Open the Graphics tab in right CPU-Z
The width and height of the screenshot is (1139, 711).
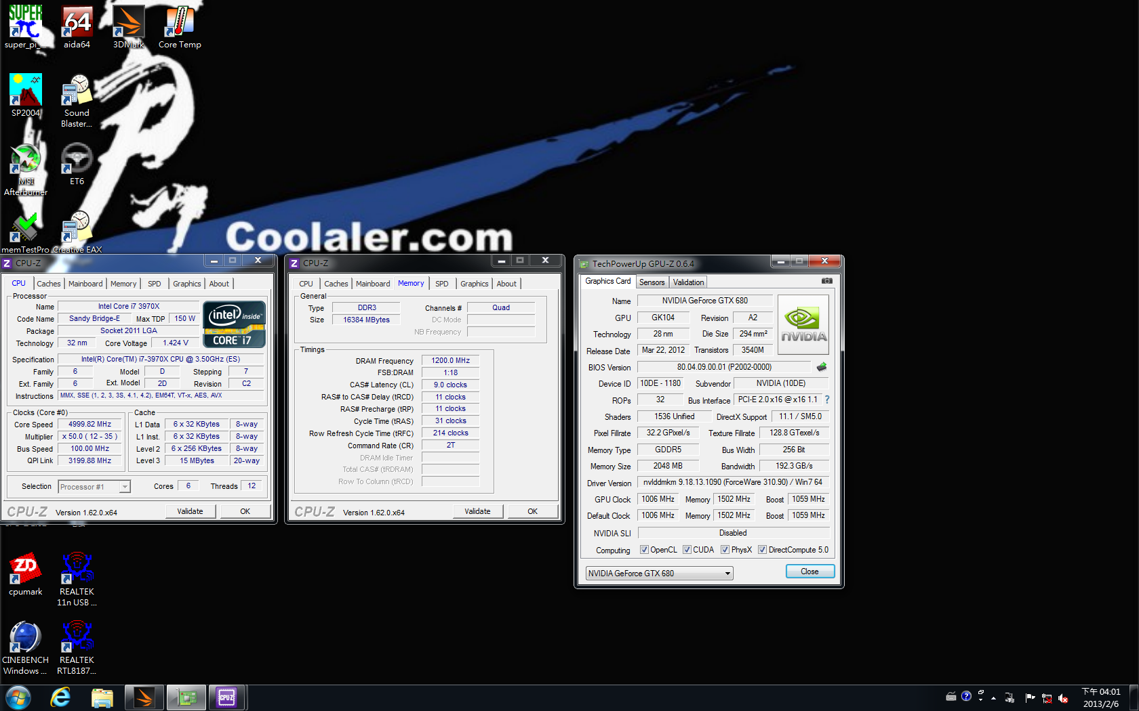coord(474,284)
